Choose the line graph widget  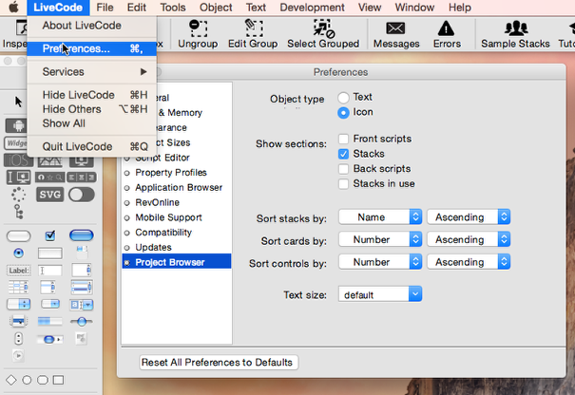[x=50, y=160]
